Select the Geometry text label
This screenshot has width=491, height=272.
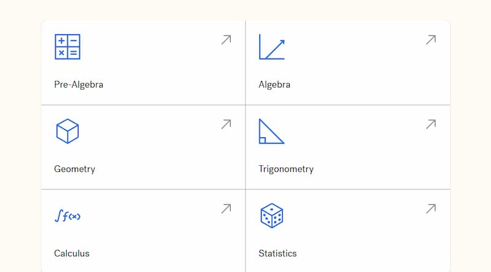[x=74, y=169]
